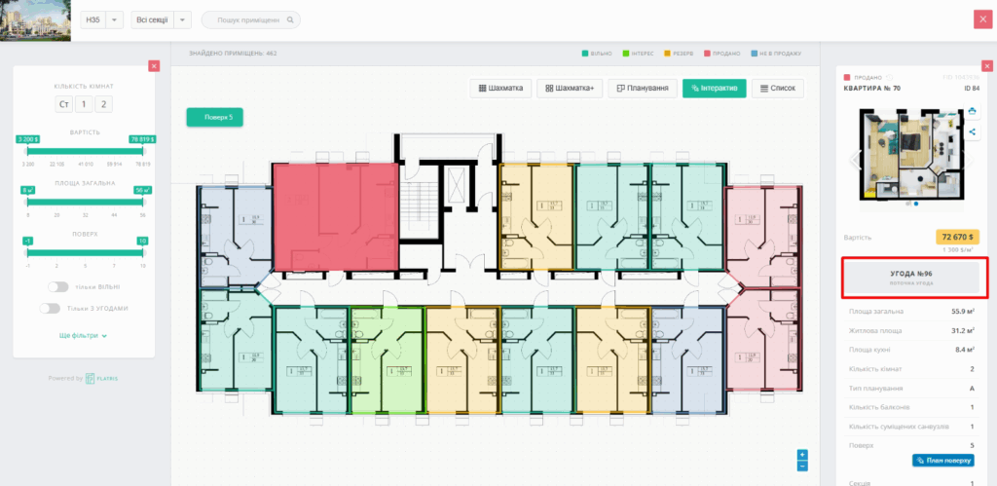Click the Тип планування row value A
This screenshot has width=997, height=486.
tap(973, 388)
